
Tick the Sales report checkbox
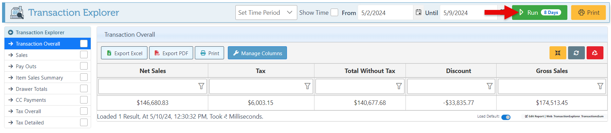coord(84,55)
